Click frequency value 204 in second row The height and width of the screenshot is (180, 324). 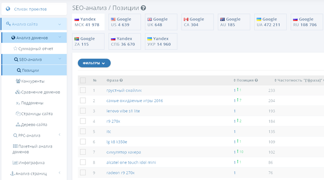pyautogui.click(x=272, y=101)
